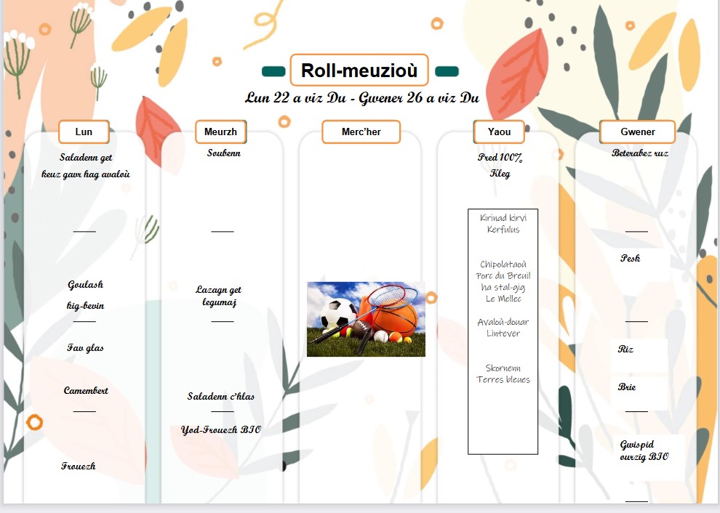Click the sports balls and rackets picture

[x=366, y=319]
